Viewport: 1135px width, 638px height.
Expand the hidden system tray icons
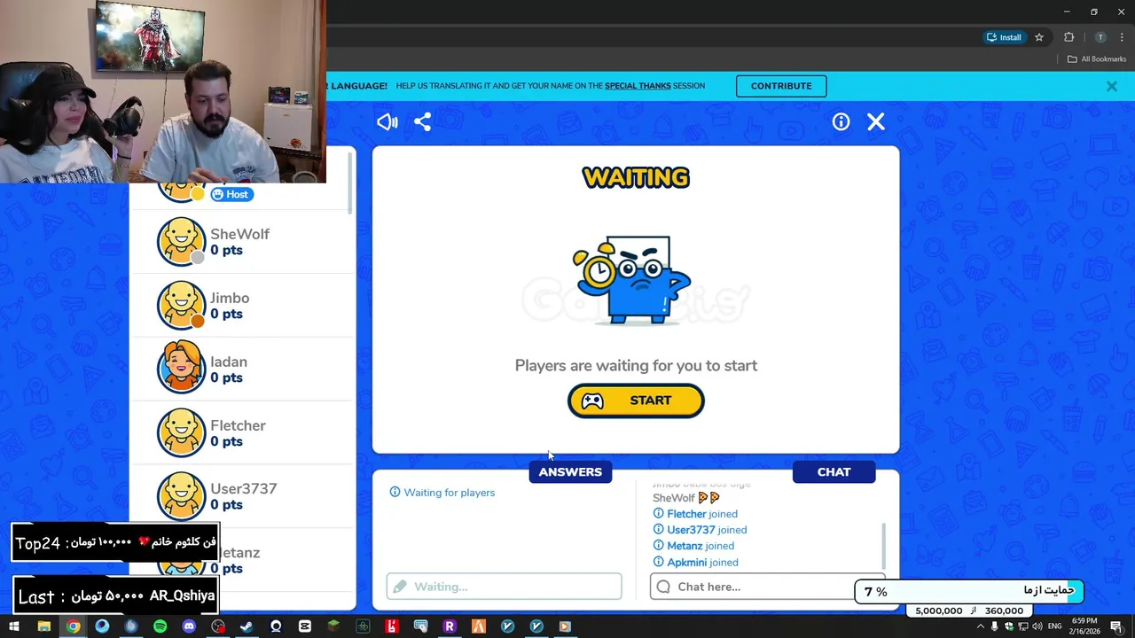point(981,626)
